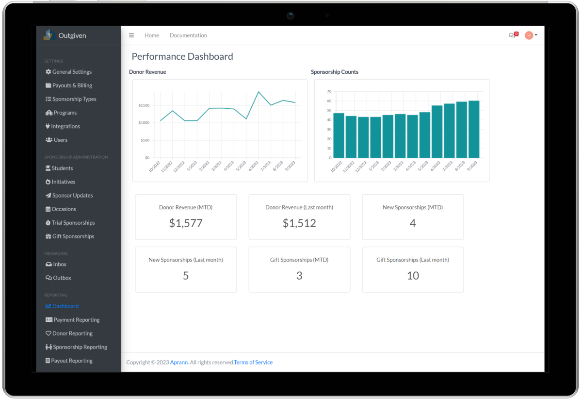
Task: Open the messages notification icon
Action: coord(512,35)
